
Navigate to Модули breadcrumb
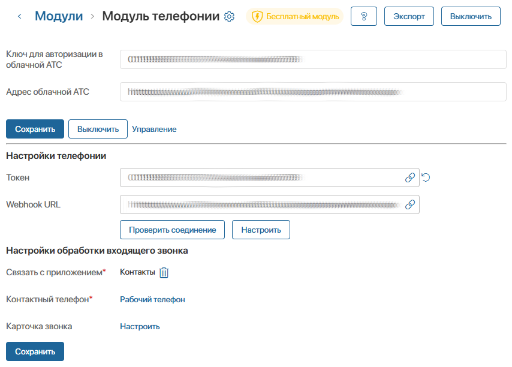[x=59, y=16]
